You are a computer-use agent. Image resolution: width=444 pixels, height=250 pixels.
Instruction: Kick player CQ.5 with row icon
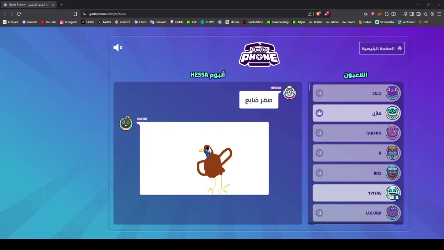tap(319, 93)
